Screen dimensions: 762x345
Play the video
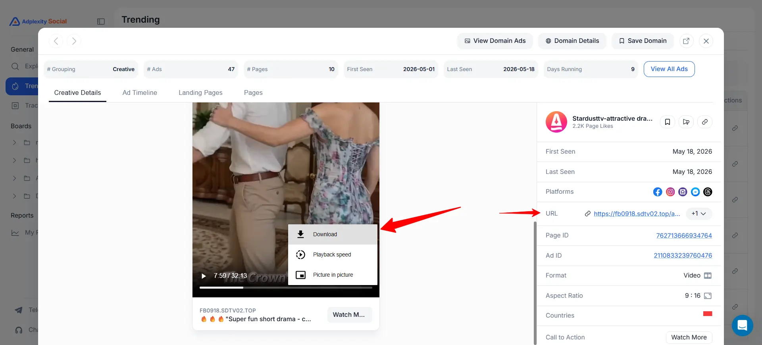tap(204, 276)
